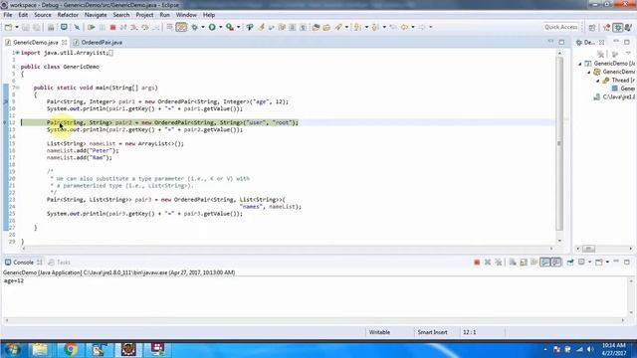Open dropdown arrow beside Run button
The height and width of the screenshot is (358, 637).
[x=221, y=27]
